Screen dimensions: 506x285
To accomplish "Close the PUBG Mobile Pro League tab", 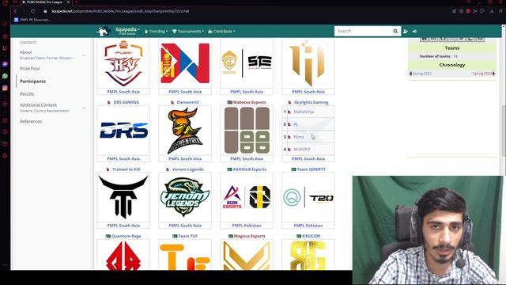I will 68,2.
